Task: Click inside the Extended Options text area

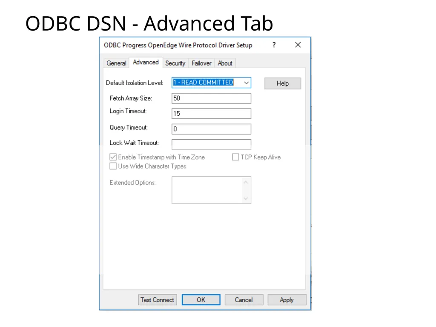Action: [x=207, y=190]
